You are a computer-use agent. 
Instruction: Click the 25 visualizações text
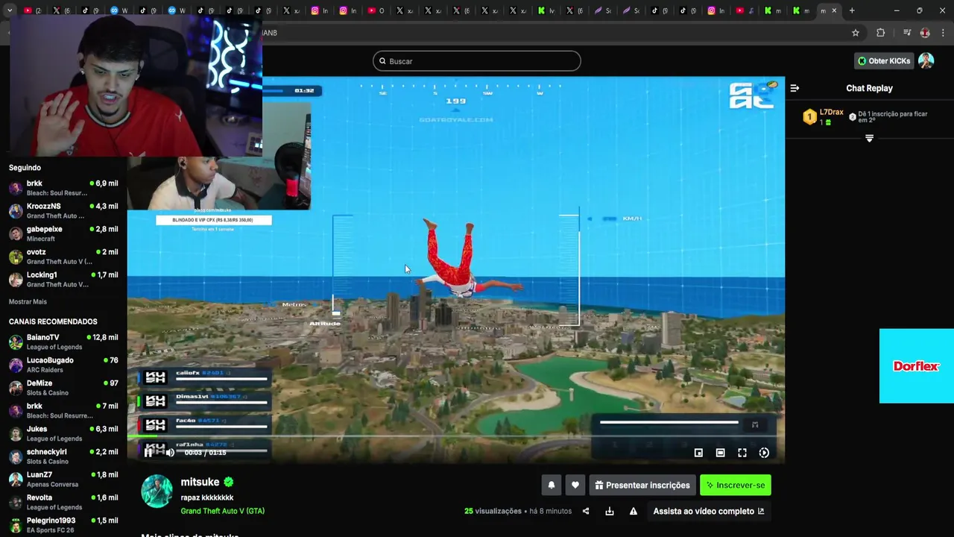point(493,511)
